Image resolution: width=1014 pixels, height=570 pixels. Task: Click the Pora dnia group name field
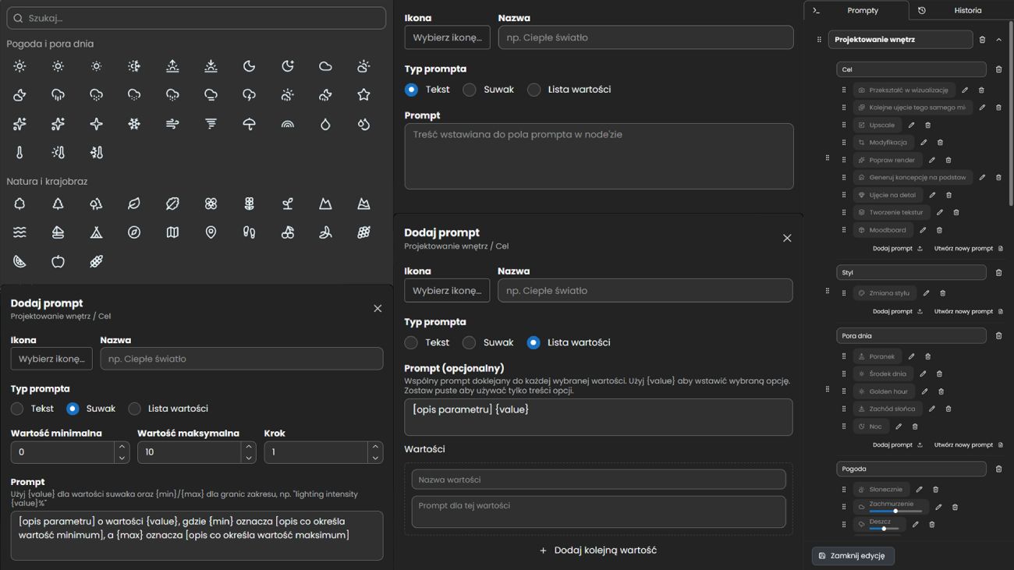911,336
